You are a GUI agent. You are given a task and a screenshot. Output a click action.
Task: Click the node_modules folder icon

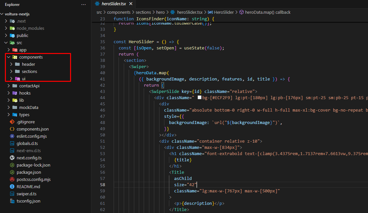[x=12, y=28]
